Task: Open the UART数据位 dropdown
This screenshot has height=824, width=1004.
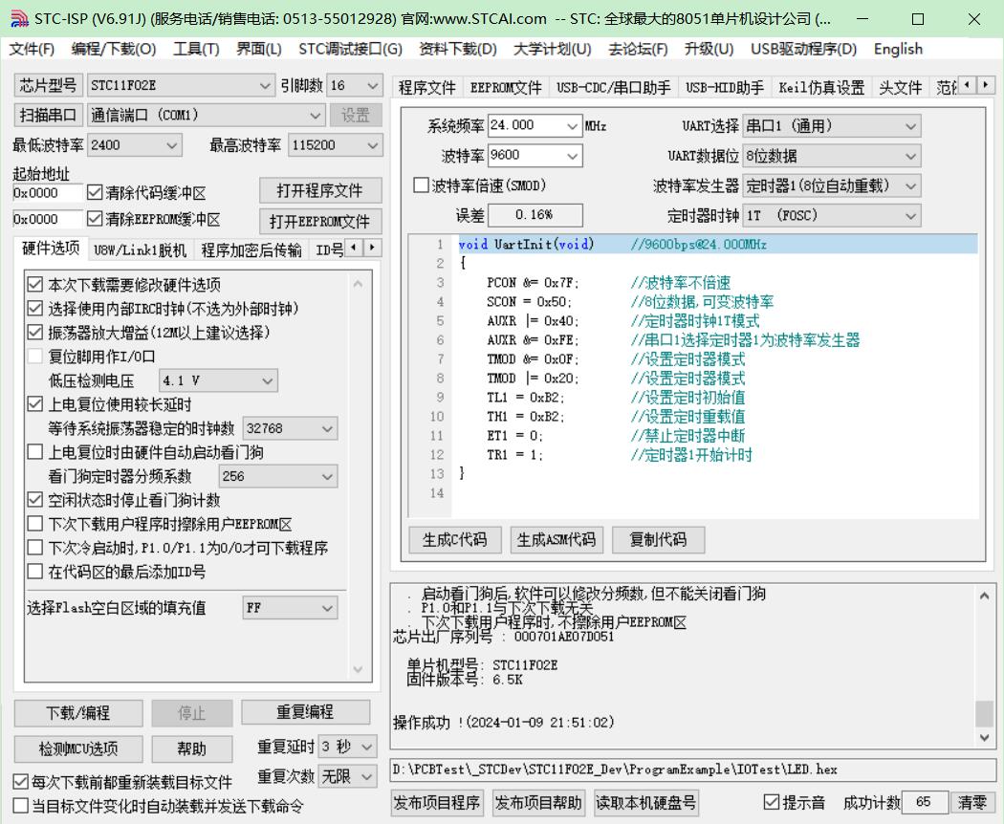Action: [x=832, y=156]
